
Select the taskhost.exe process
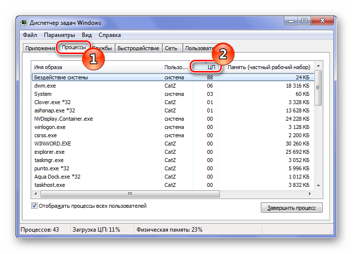pos(173,185)
